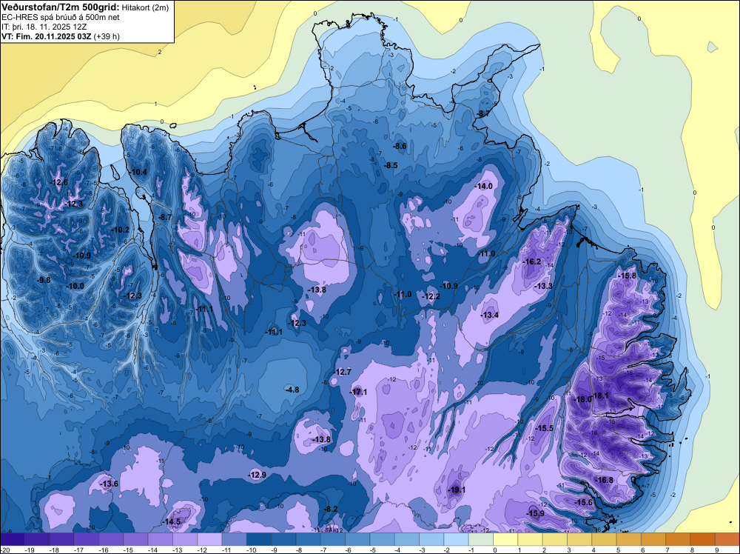The height and width of the screenshot is (554, 740).
Task: Click the "-16.2" temperature label
Action: click(x=532, y=261)
